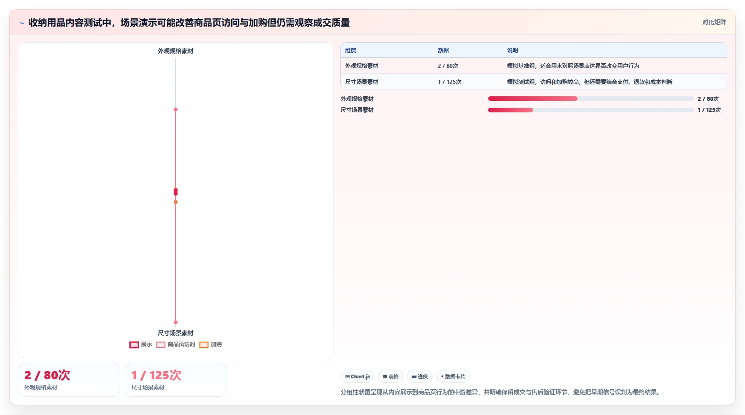This screenshot has height=415, width=745.
Task: Click the 1 / 125次 table cell
Action: tap(450, 82)
